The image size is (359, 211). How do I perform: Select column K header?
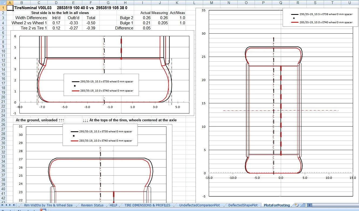tap(177, 3)
